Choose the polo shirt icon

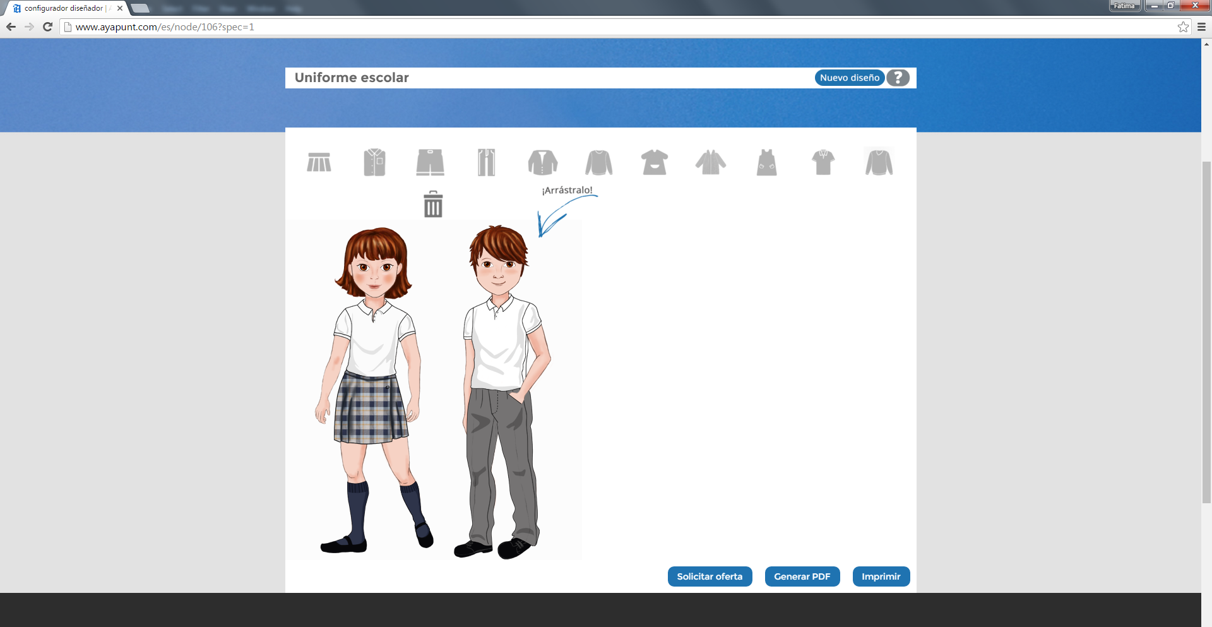coord(823,162)
